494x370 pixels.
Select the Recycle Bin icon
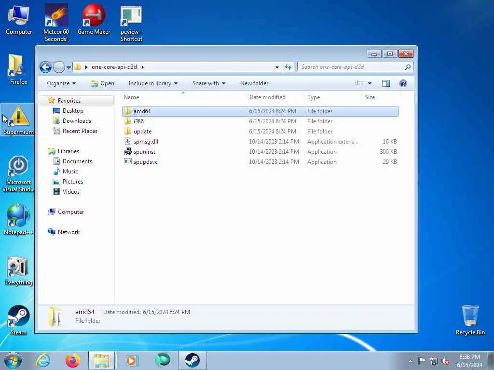coord(470,320)
